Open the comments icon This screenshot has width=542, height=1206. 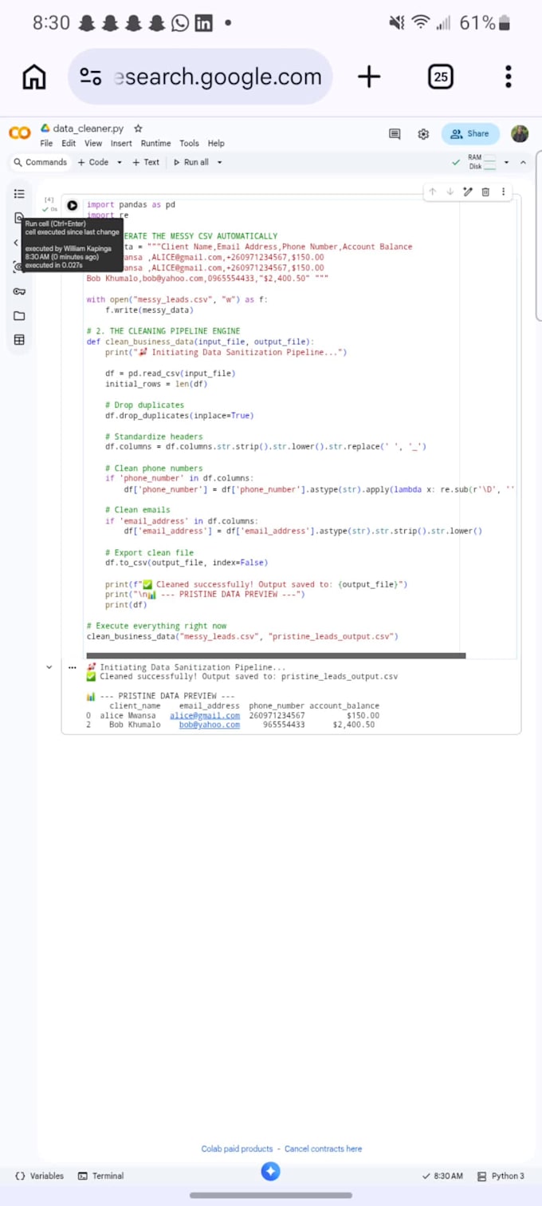[x=395, y=134]
